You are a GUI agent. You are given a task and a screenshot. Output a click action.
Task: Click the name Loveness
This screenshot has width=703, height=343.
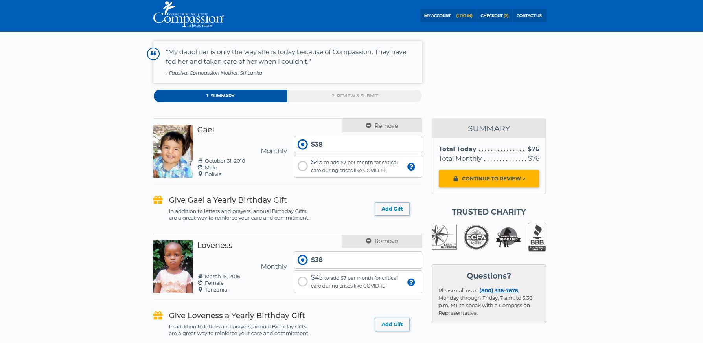pyautogui.click(x=215, y=245)
